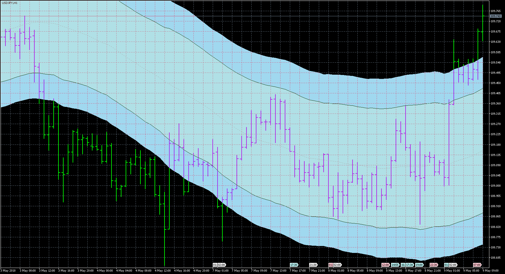The image size is (505, 274).
Task: Choose the 108.730 price value
Action: point(496,247)
